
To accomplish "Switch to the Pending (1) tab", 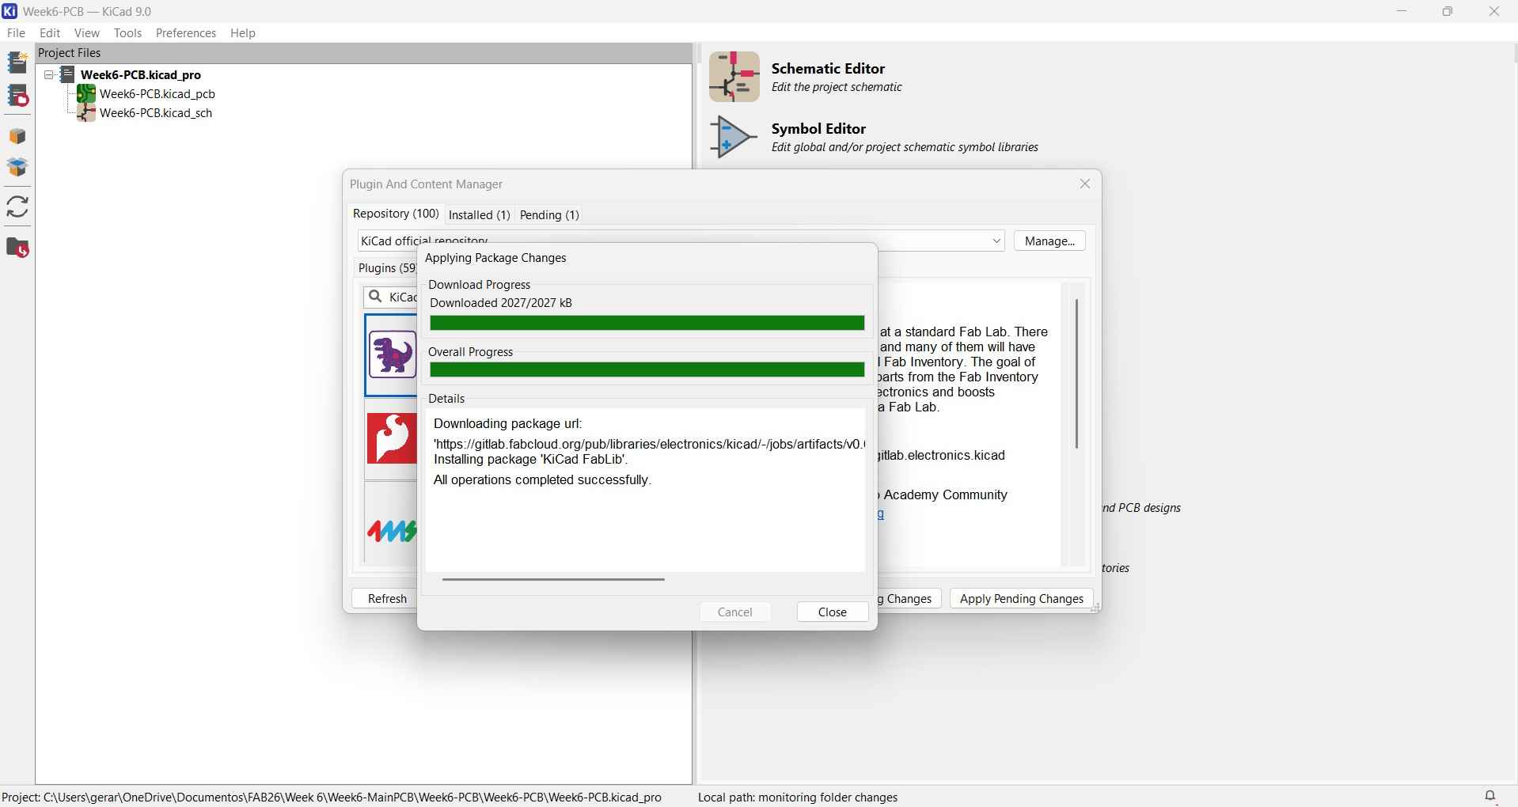I will [550, 215].
